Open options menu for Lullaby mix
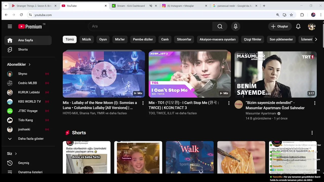 coord(143,103)
